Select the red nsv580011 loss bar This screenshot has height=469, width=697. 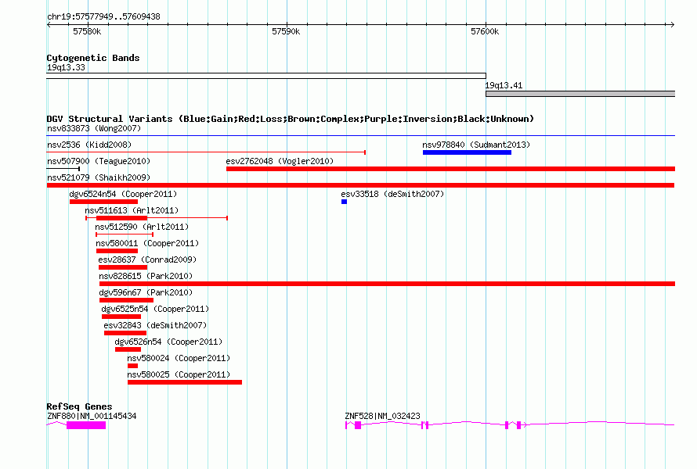pyautogui.click(x=117, y=251)
